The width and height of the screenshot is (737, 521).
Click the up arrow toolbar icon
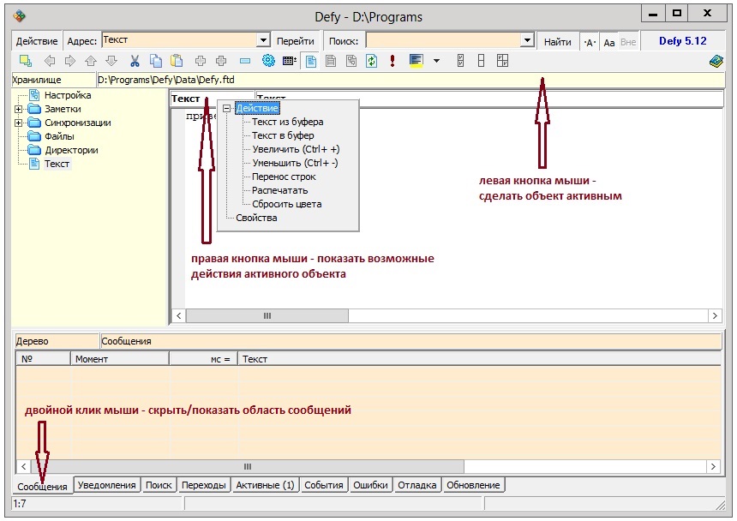pos(91,61)
